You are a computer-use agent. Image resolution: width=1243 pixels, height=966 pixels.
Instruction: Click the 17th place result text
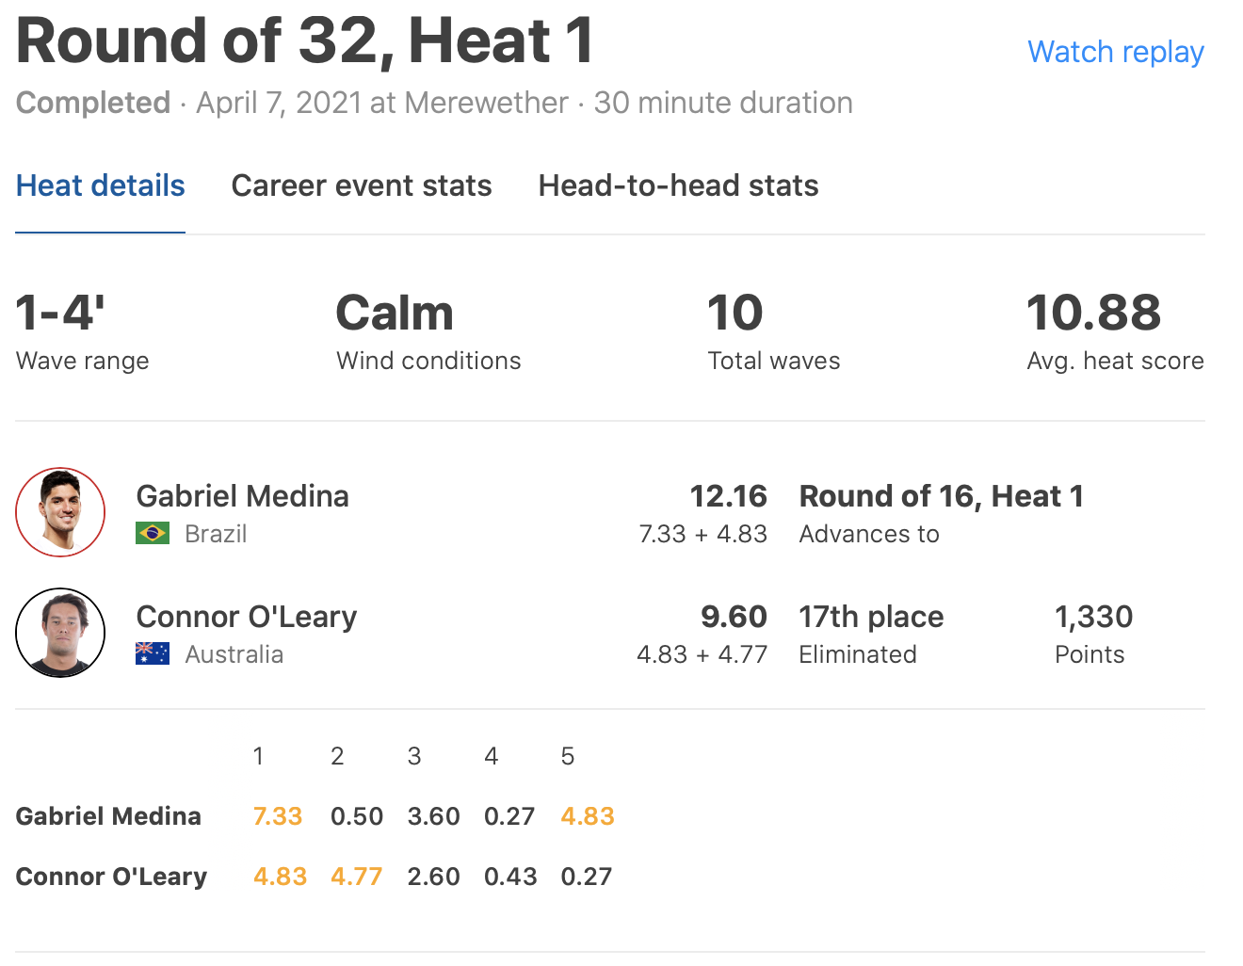(871, 617)
